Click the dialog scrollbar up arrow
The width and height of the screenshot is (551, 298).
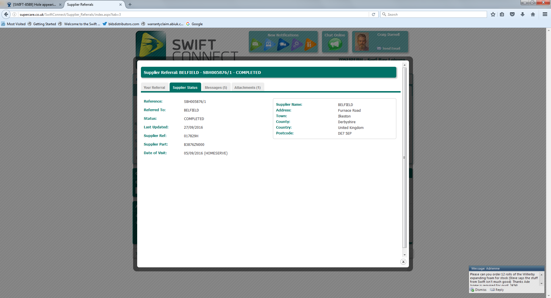click(405, 65)
